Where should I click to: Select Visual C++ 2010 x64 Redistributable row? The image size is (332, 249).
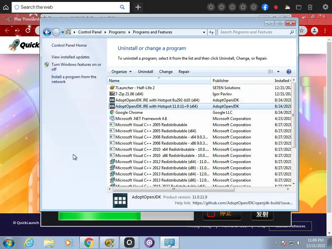200,149
